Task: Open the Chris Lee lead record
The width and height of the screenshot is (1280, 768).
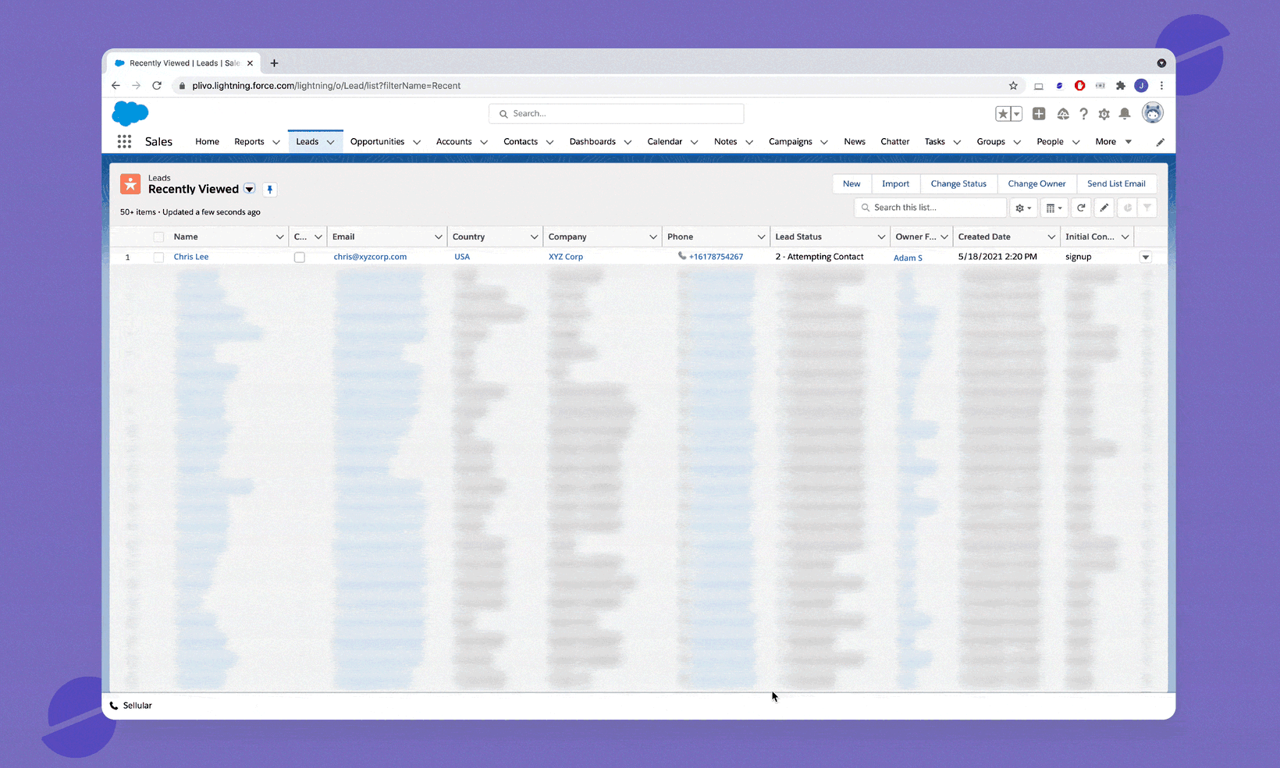Action: (191, 257)
